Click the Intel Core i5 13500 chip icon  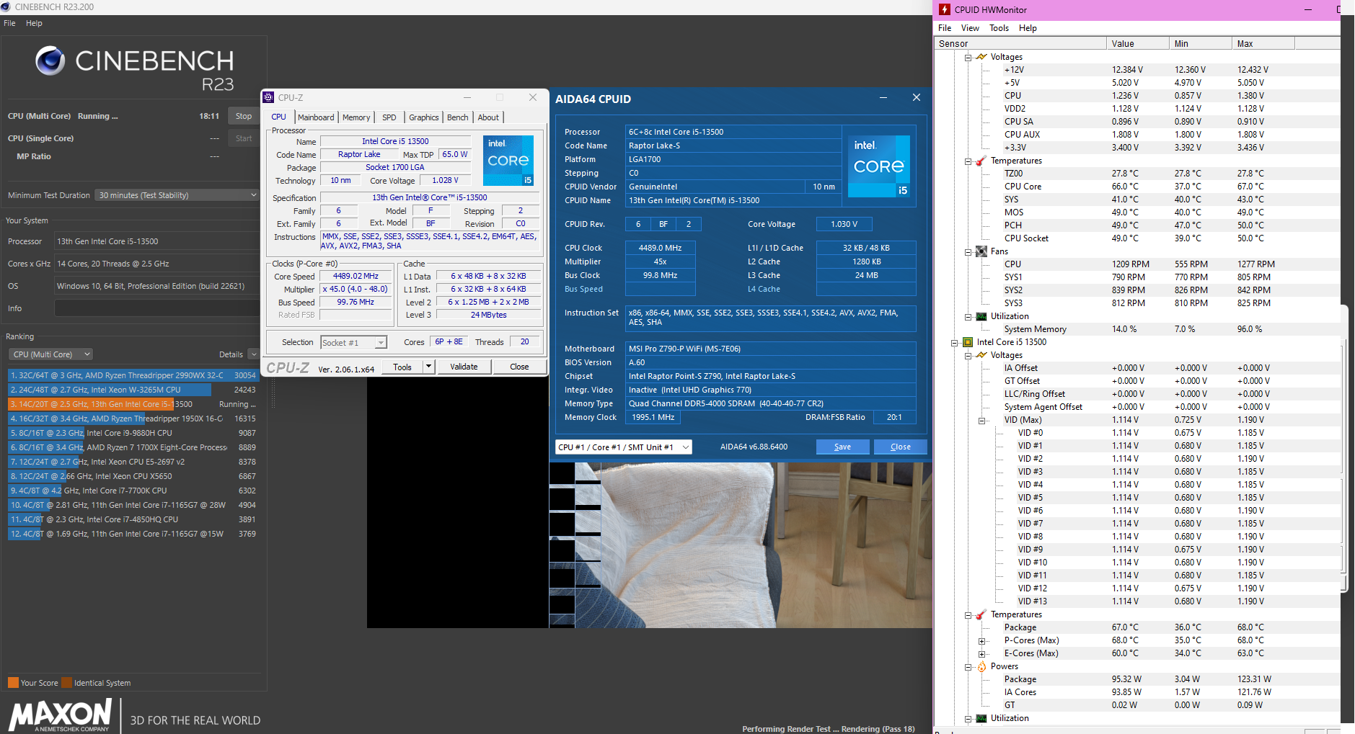[967, 342]
